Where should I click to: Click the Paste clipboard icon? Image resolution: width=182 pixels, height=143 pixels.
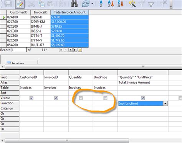point(51,3)
